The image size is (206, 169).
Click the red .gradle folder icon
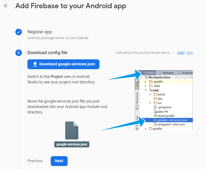(x=151, y=81)
